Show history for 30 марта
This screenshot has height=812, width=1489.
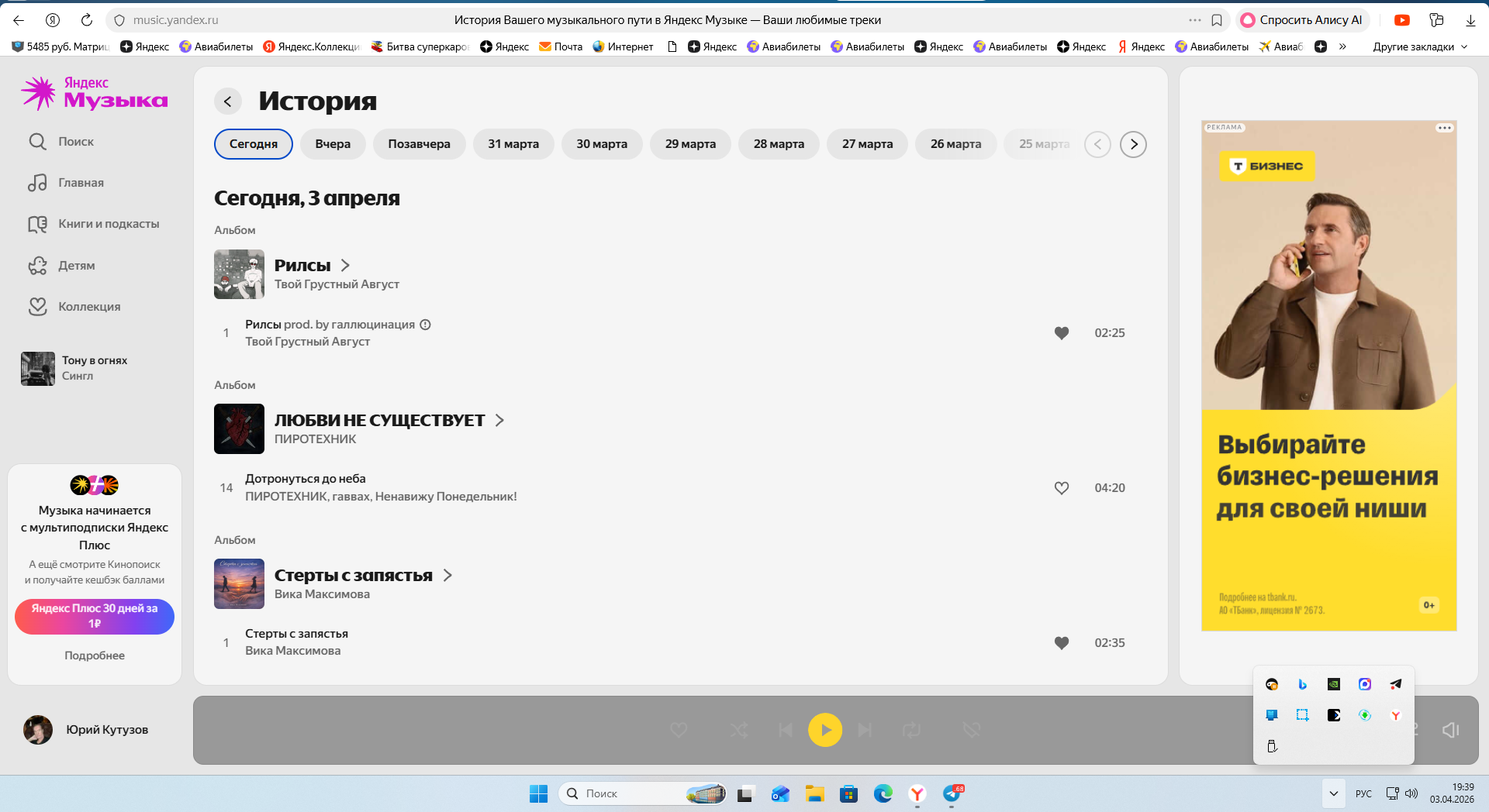(x=602, y=144)
